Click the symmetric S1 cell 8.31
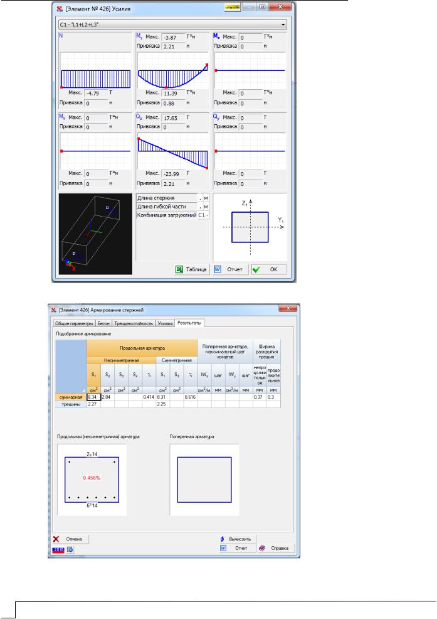Viewport: 437px width, 619px height. pyautogui.click(x=162, y=397)
